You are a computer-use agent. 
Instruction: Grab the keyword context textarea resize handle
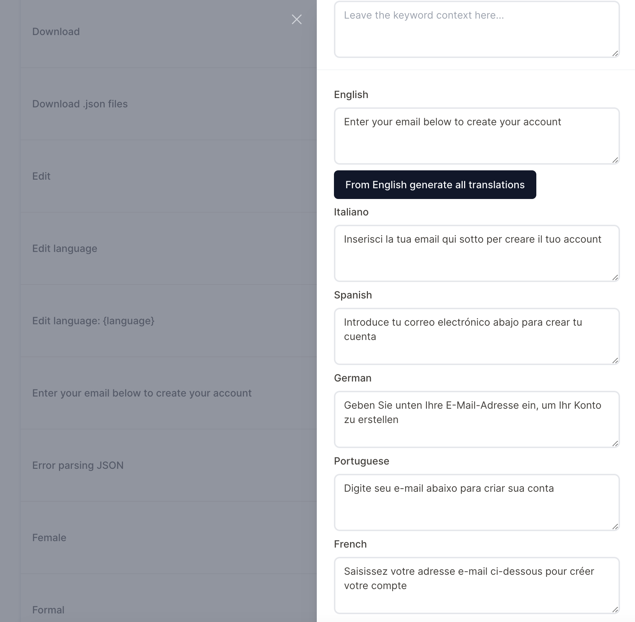click(x=615, y=53)
